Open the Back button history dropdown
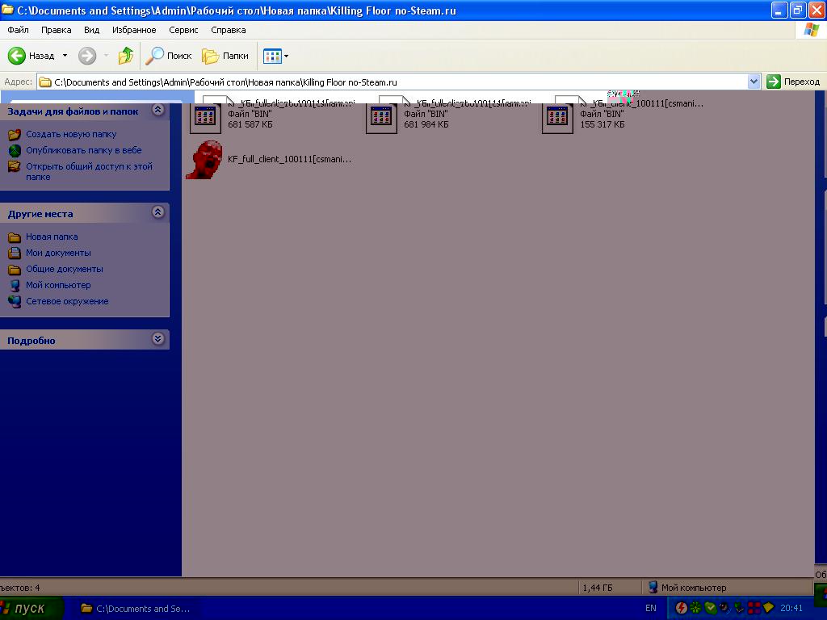 65,56
